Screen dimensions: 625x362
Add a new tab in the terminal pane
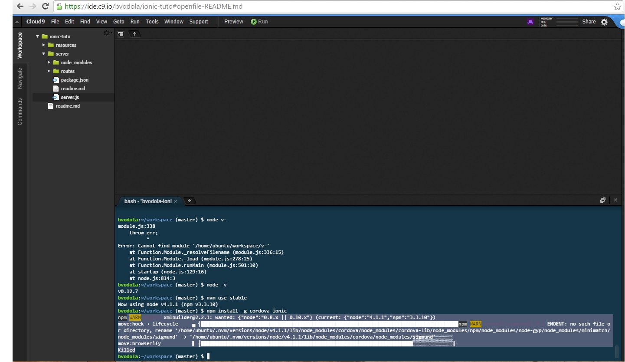(x=189, y=201)
